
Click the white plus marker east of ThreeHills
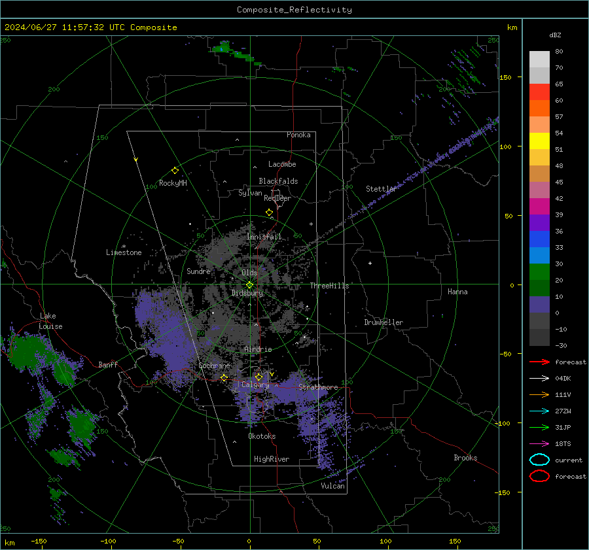pos(370,263)
